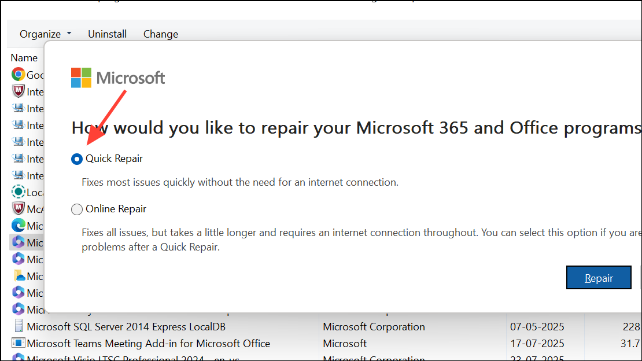Click Microsoft Corporation publisher of SQL Server row

374,327
